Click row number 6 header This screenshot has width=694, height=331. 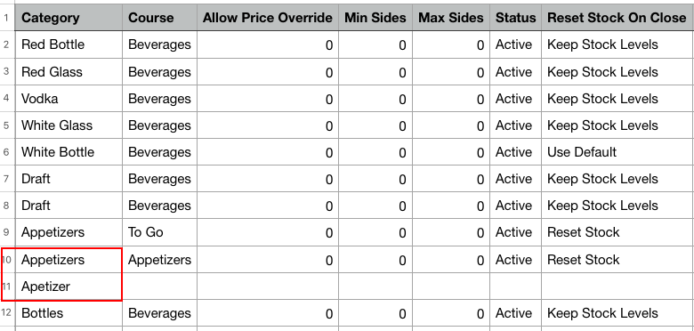7,152
